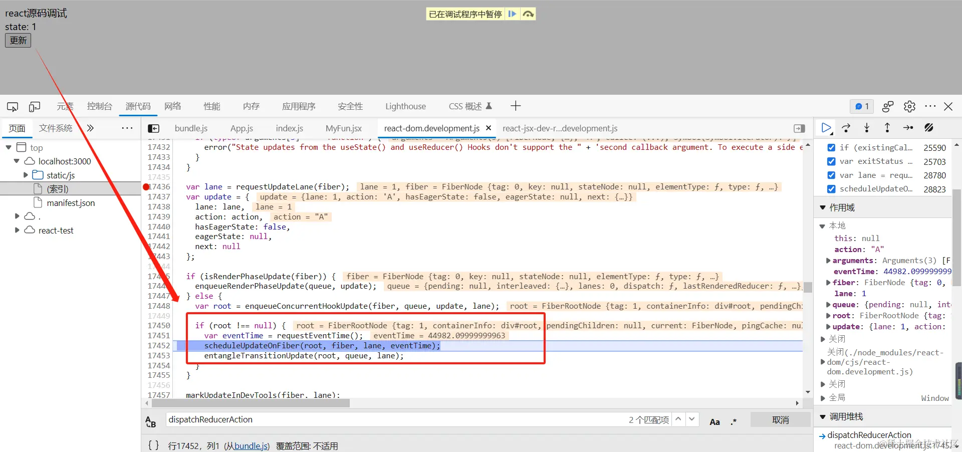Screen dimensions: 962x452
Task: Expand the update variable in scope
Action: (x=828, y=327)
